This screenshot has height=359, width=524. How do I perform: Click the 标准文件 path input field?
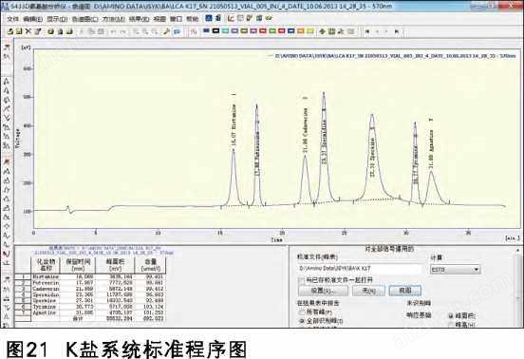(360, 269)
